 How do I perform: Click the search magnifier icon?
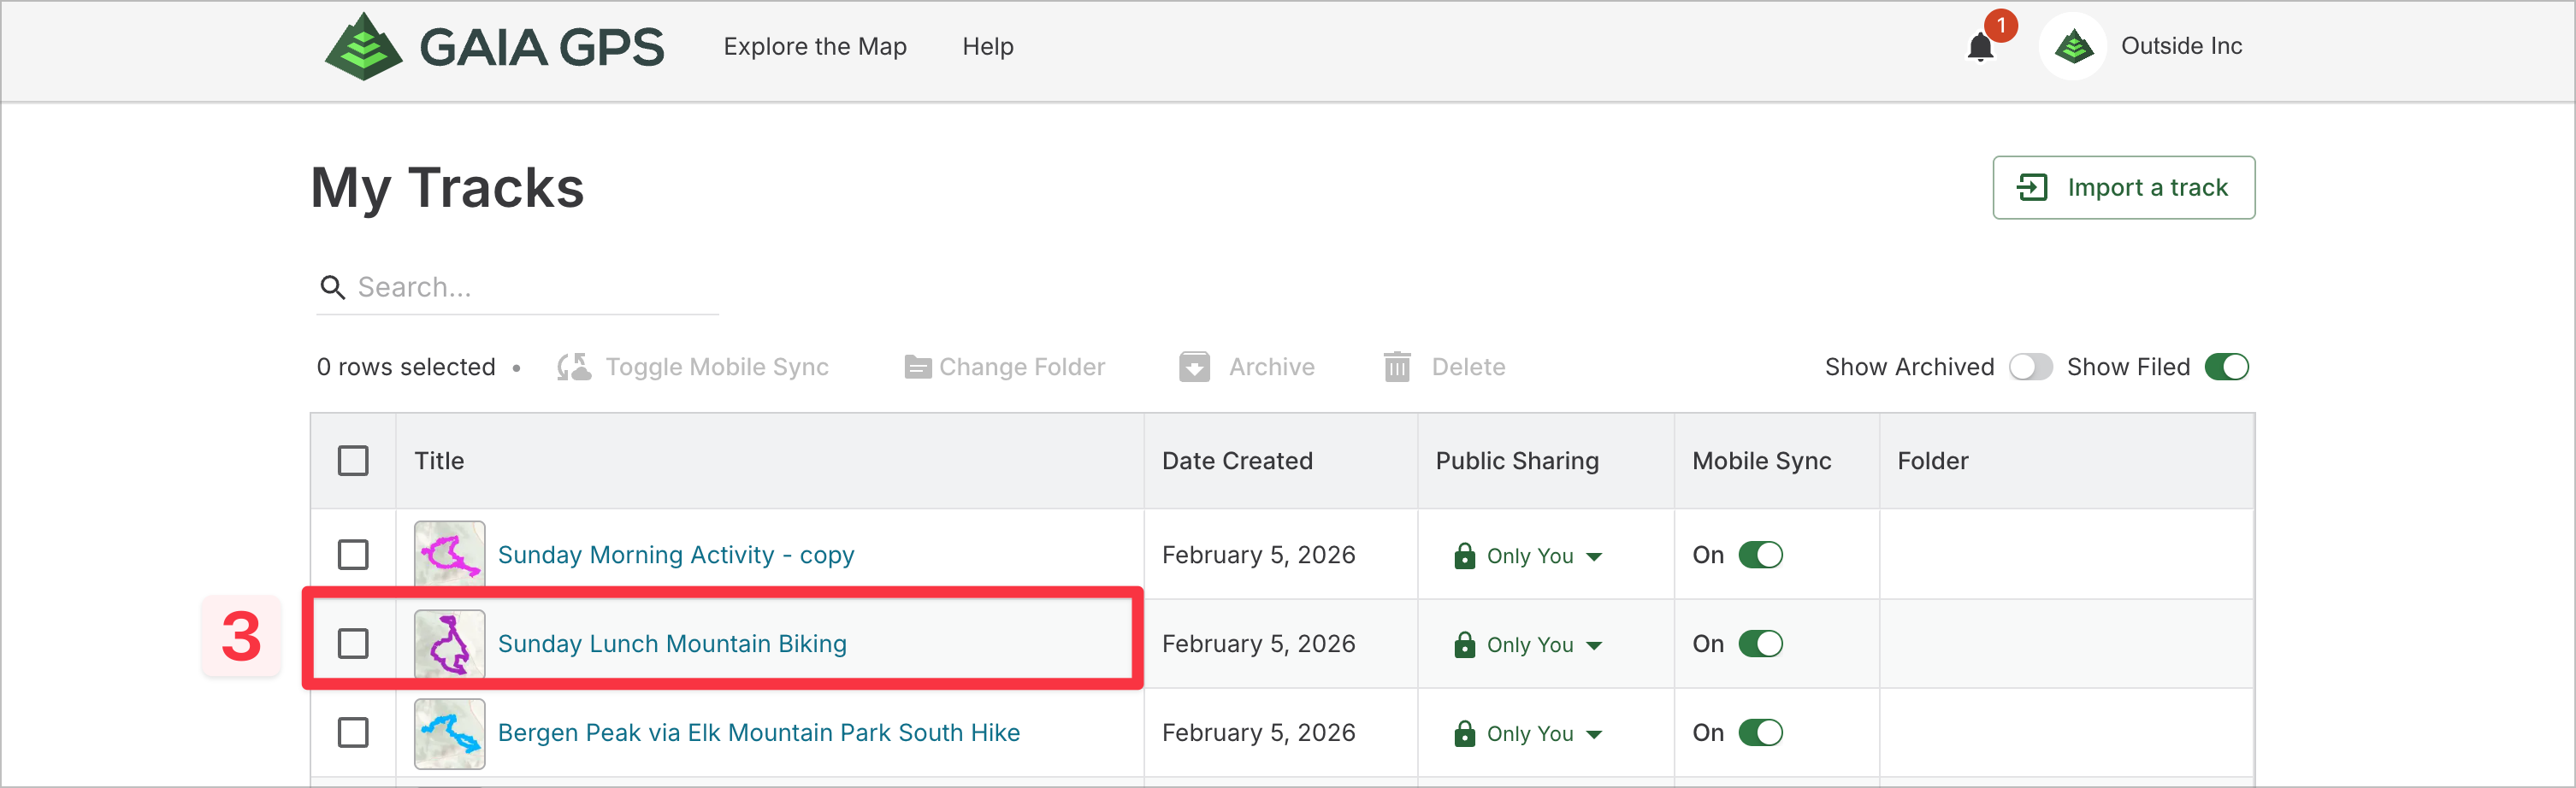pyautogui.click(x=332, y=288)
